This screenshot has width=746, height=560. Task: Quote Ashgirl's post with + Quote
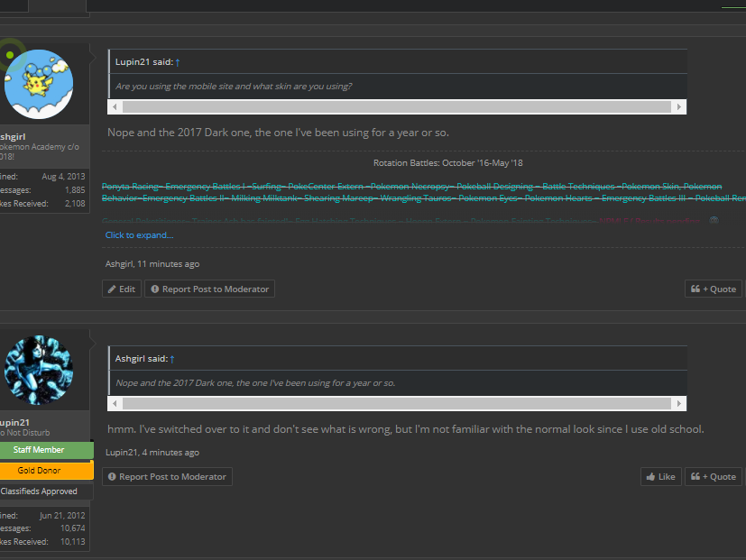click(713, 289)
